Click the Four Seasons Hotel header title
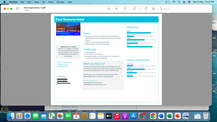Image resolution: width=217 pixels, height=122 pixels. (x=70, y=19)
